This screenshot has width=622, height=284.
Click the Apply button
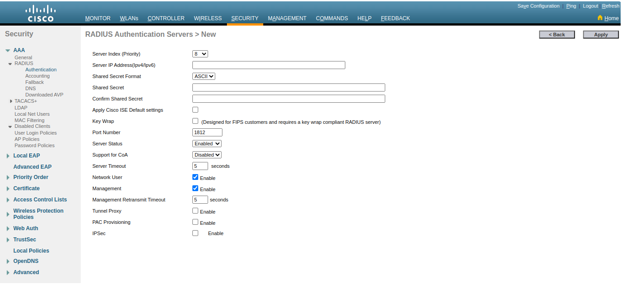tap(601, 35)
